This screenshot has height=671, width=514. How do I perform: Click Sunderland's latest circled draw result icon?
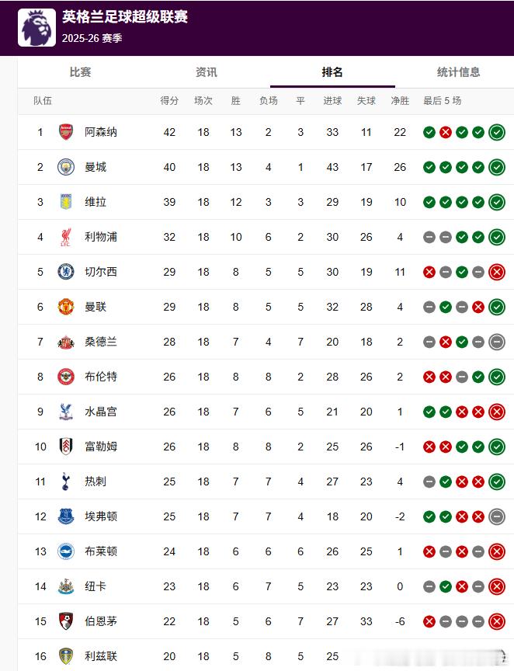497,342
